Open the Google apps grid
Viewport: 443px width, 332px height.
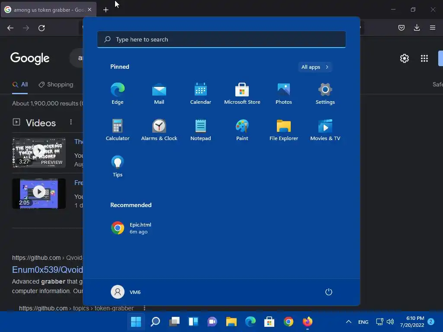coord(424,58)
